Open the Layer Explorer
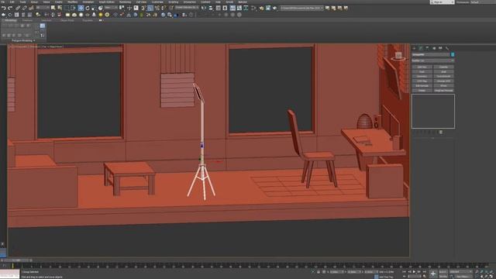The height and width of the screenshot is (279, 496). (x=225, y=8)
